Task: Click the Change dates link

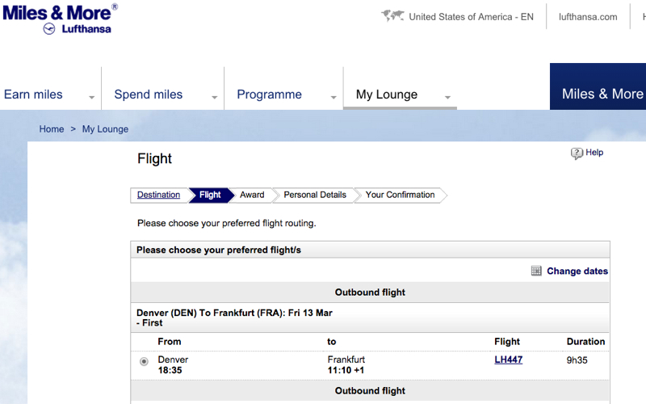Action: [x=577, y=271]
